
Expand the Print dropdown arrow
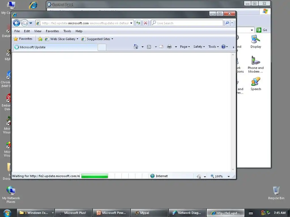click(x=176, y=47)
